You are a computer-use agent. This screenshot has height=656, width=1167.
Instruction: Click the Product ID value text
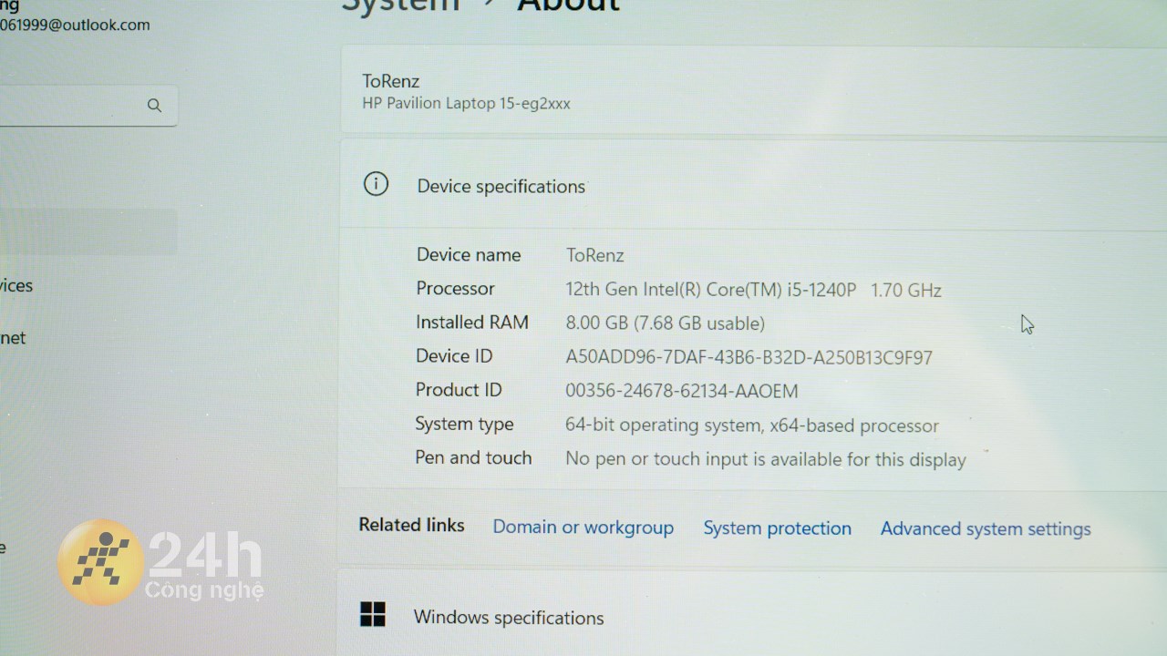(681, 392)
